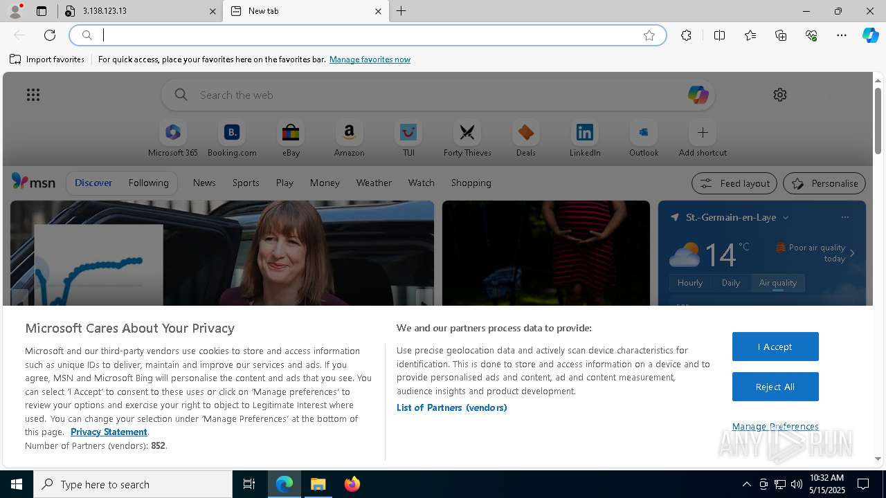
Task: Focus the browser address bar
Action: tap(367, 35)
